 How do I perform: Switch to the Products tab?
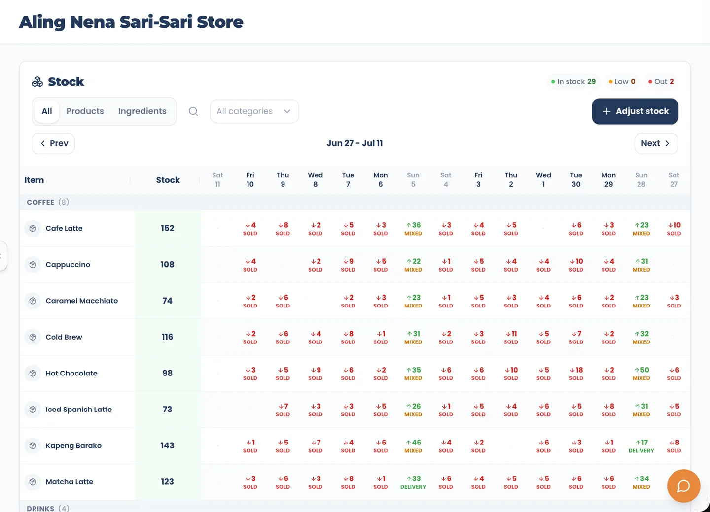click(x=85, y=111)
